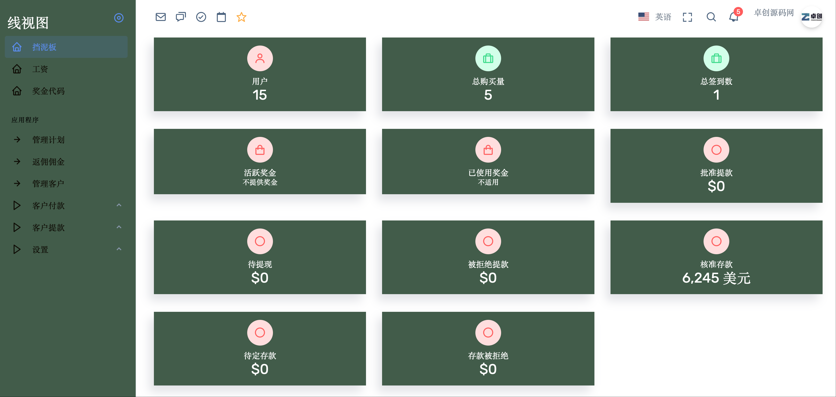Screen dimensions: 836x397
Task: Select 挡泥板 in the sidebar
Action: point(66,47)
